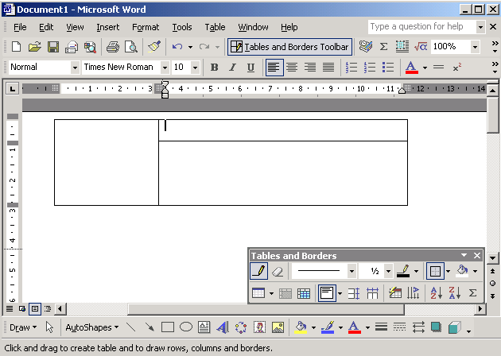Expand the Line Style dropdown
Image resolution: width=501 pixels, height=356 pixels.
[x=351, y=272]
